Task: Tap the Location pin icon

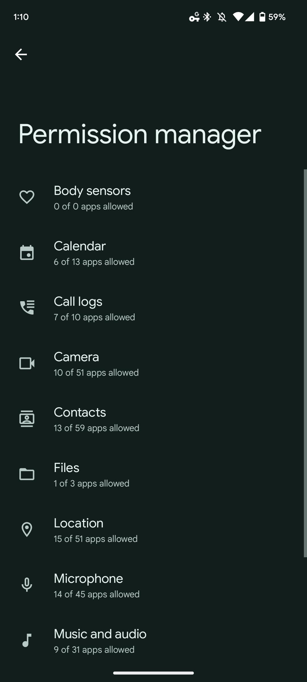Action: (x=27, y=529)
